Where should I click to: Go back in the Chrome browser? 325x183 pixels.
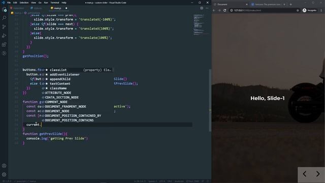214,10
